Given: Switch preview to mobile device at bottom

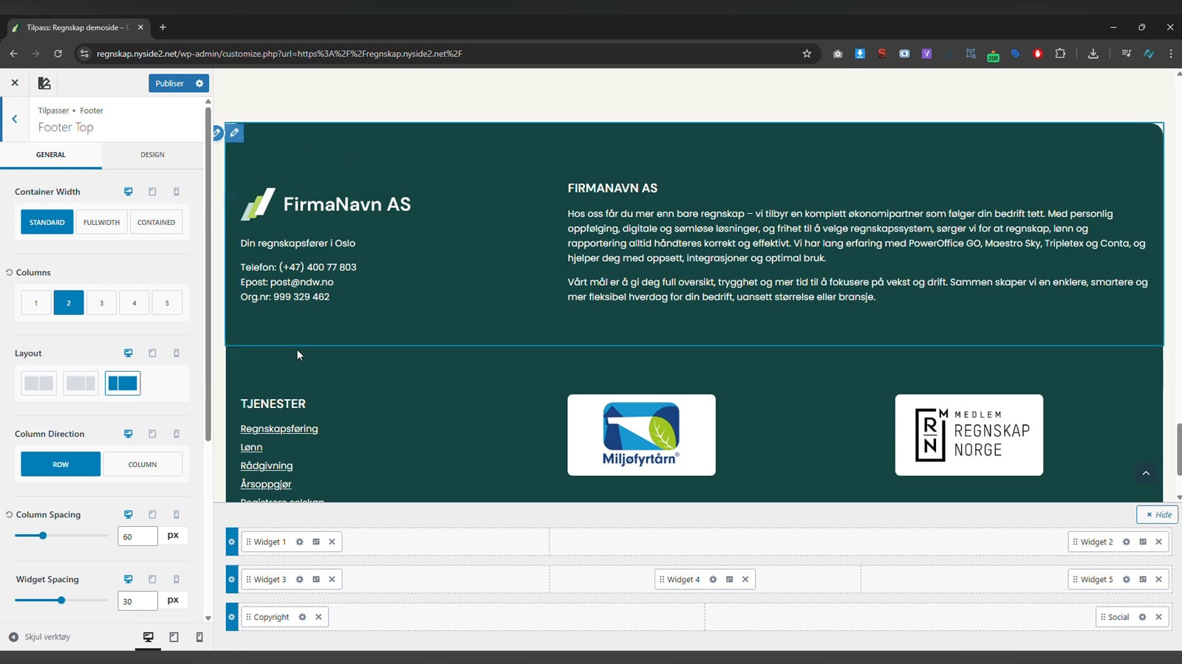Looking at the screenshot, I should click(x=199, y=637).
